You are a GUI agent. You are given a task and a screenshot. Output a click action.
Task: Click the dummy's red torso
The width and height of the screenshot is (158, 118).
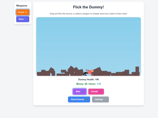tap(89, 72)
